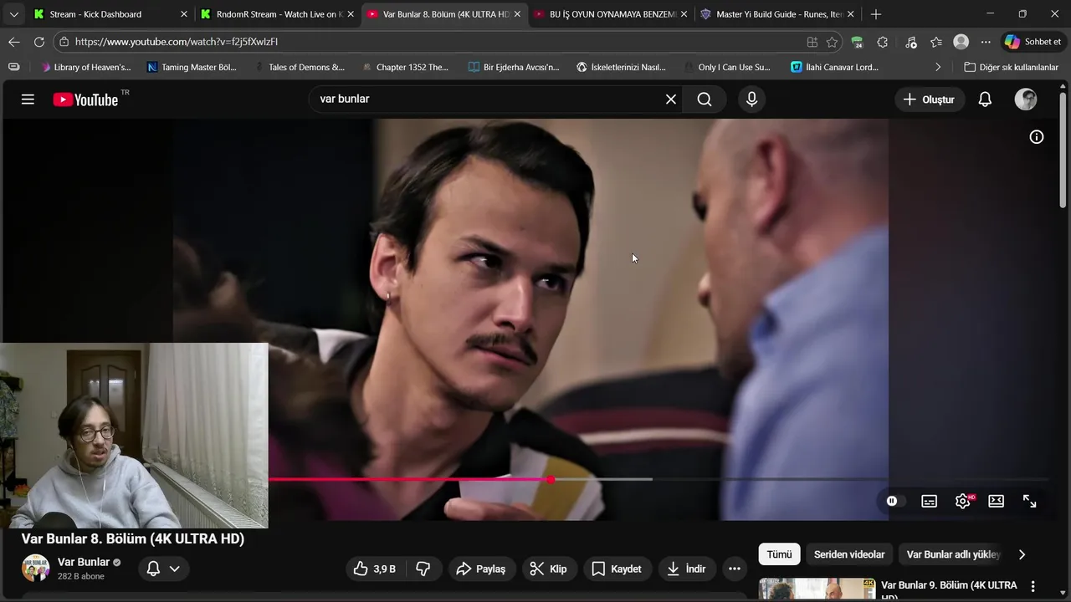Start voice search with microphone icon
Image resolution: width=1071 pixels, height=602 pixels.
pyautogui.click(x=751, y=99)
